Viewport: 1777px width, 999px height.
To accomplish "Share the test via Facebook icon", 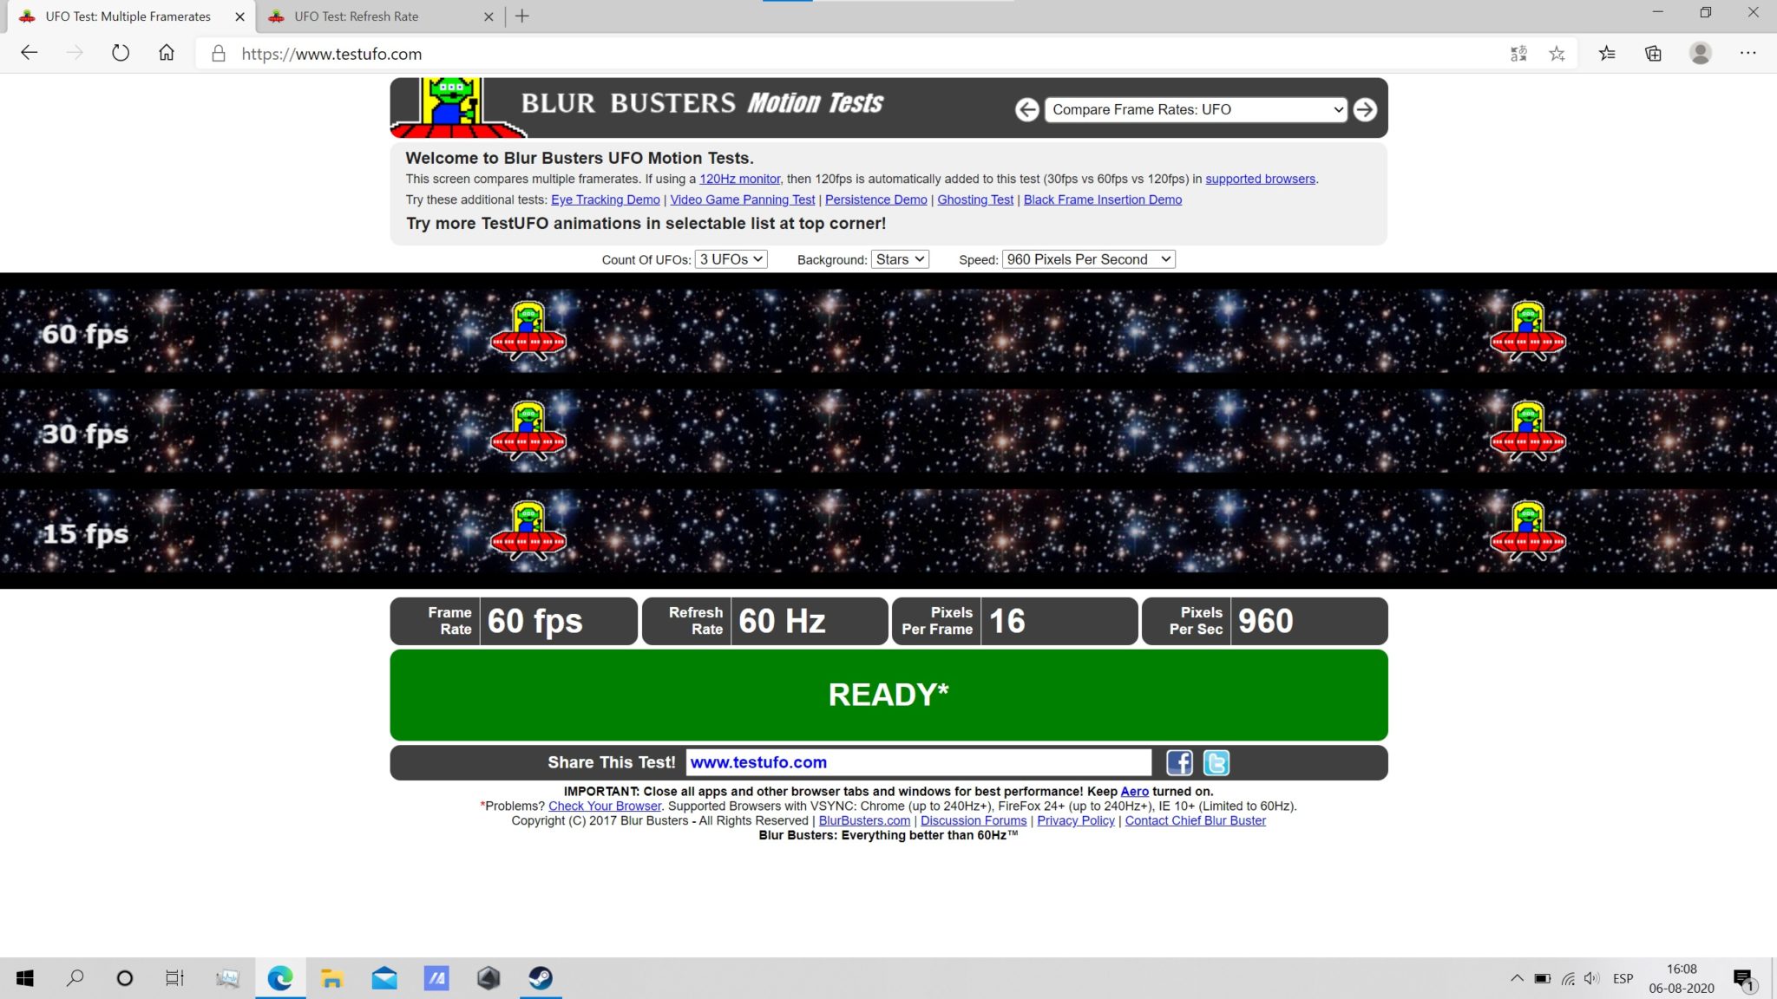I will point(1179,762).
